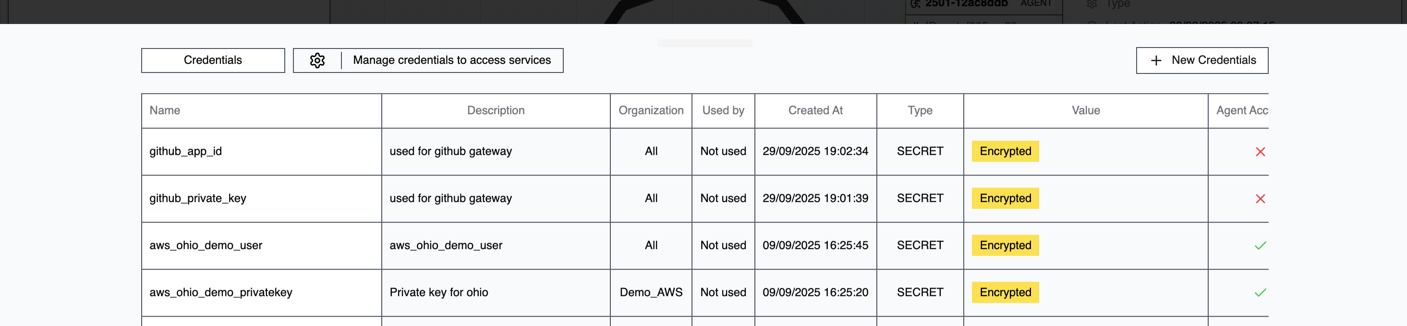Viewport: 1407px width, 326px height.
Task: Click the Used by column header
Action: (x=723, y=110)
